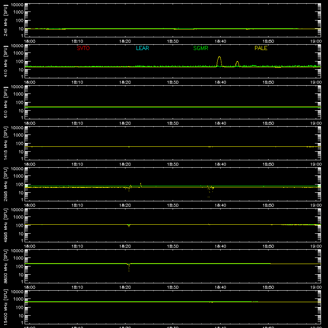Viewport: 328px width, 328px height.
Task: Select the 245 MHz [SFU] axis label
Action: [5, 20]
